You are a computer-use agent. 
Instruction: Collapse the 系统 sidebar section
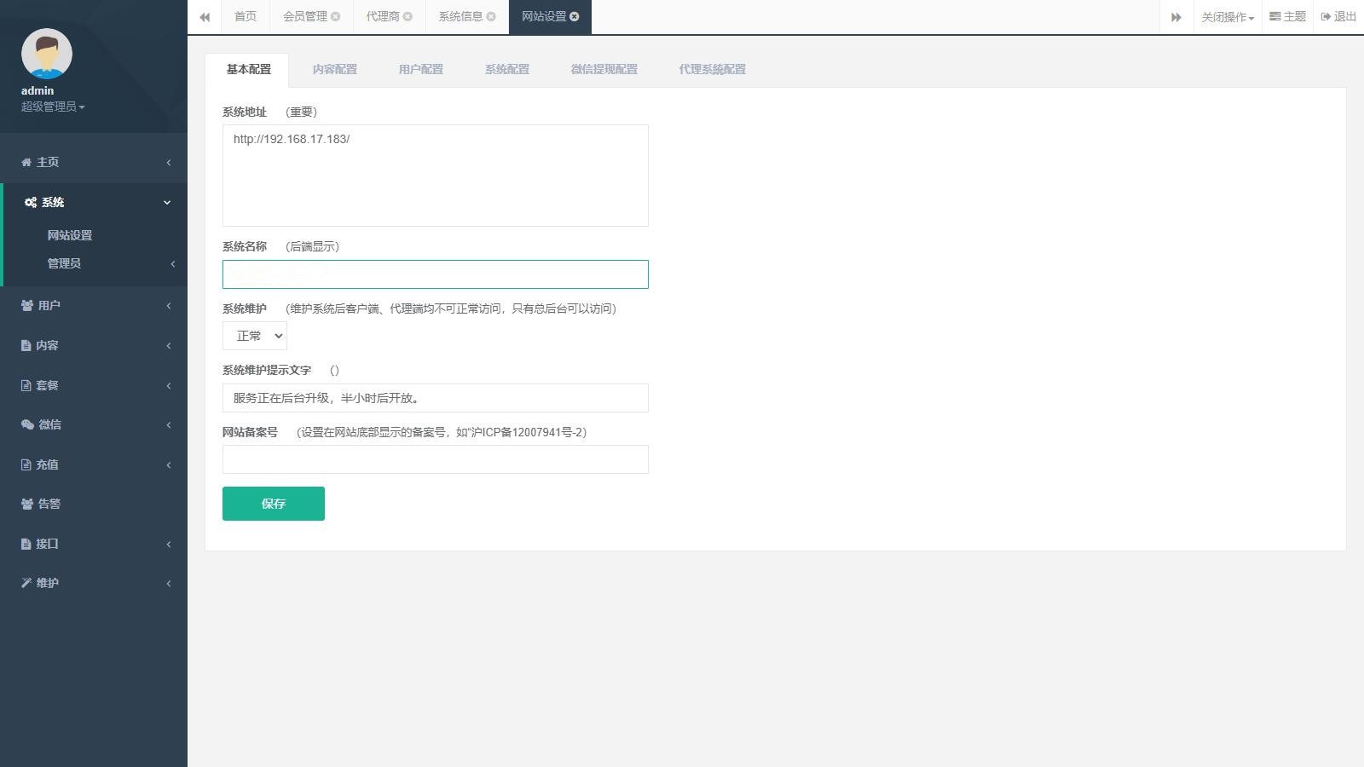tap(94, 202)
